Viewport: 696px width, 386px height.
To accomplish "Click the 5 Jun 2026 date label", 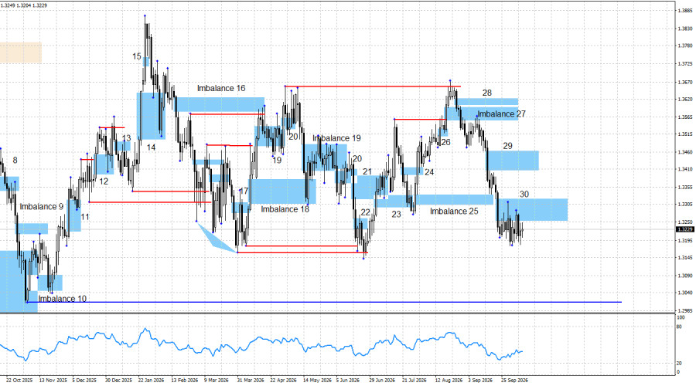I will pos(347,381).
